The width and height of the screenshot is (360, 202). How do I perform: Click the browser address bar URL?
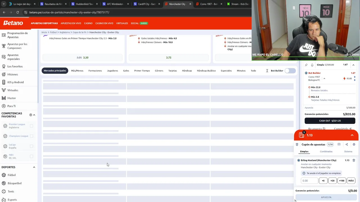pyautogui.click(x=69, y=12)
